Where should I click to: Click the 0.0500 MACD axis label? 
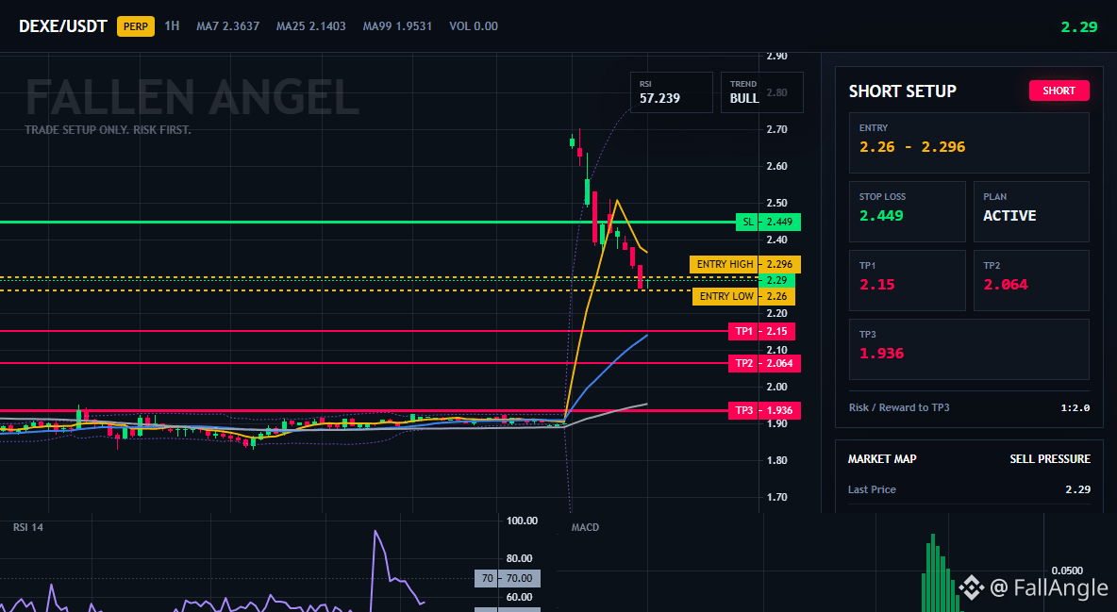pyautogui.click(x=1067, y=571)
